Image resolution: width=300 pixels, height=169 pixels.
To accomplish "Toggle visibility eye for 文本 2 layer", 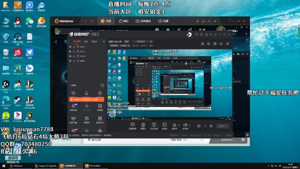I will click(70, 47).
